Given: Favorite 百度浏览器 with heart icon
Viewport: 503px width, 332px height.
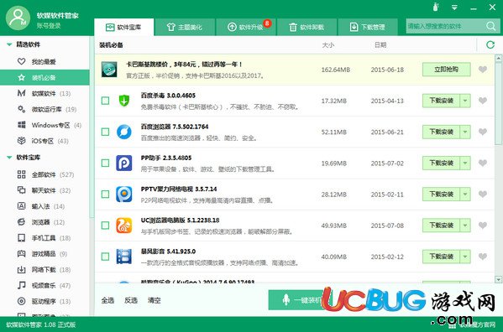Looking at the screenshot, I should tap(483, 132).
